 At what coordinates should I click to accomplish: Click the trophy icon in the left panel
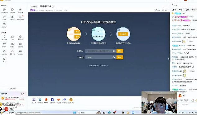click(x=4, y=44)
